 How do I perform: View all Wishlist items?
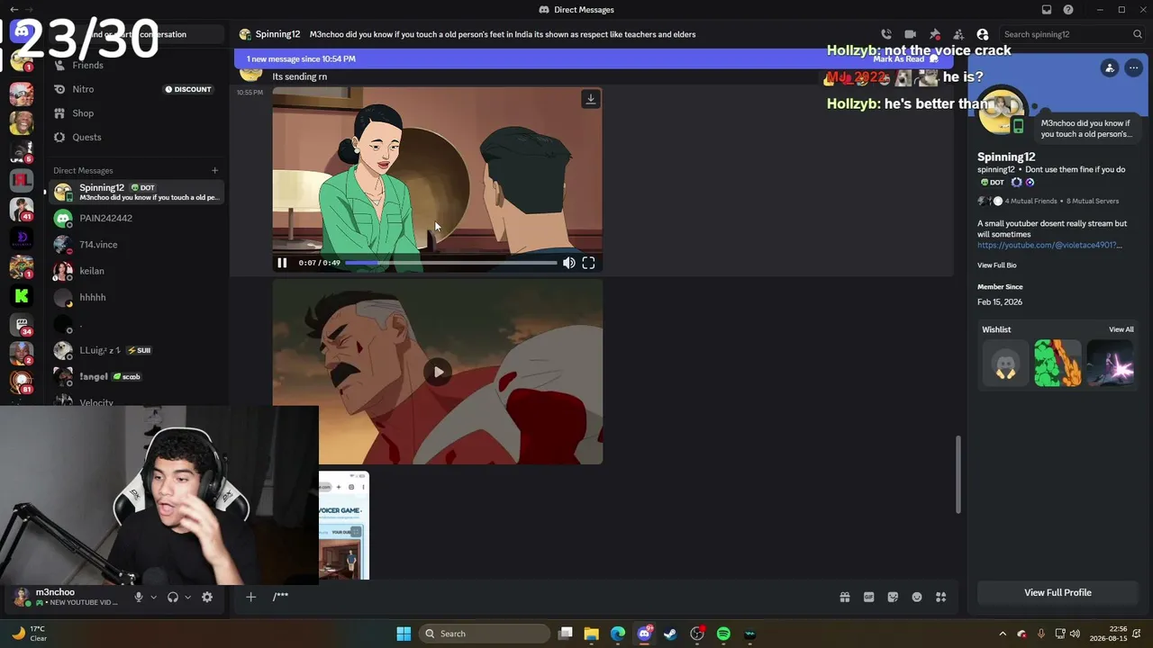(x=1121, y=329)
